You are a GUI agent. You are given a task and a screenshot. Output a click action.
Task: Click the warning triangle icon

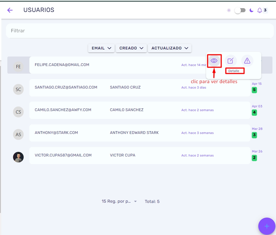pos(247,61)
